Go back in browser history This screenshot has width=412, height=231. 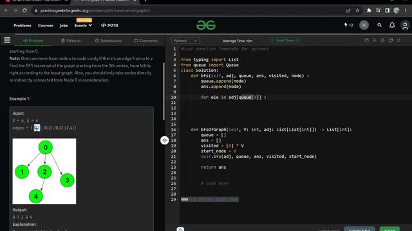click(x=6, y=10)
